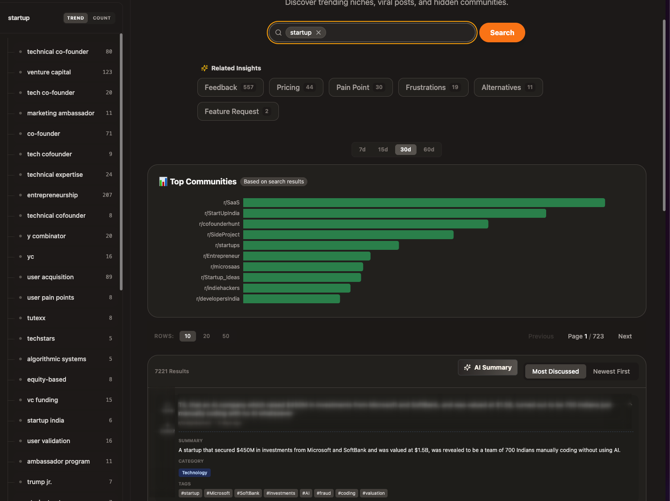Click the bullet beside venture capital
Image resolution: width=670 pixels, height=501 pixels.
point(20,72)
